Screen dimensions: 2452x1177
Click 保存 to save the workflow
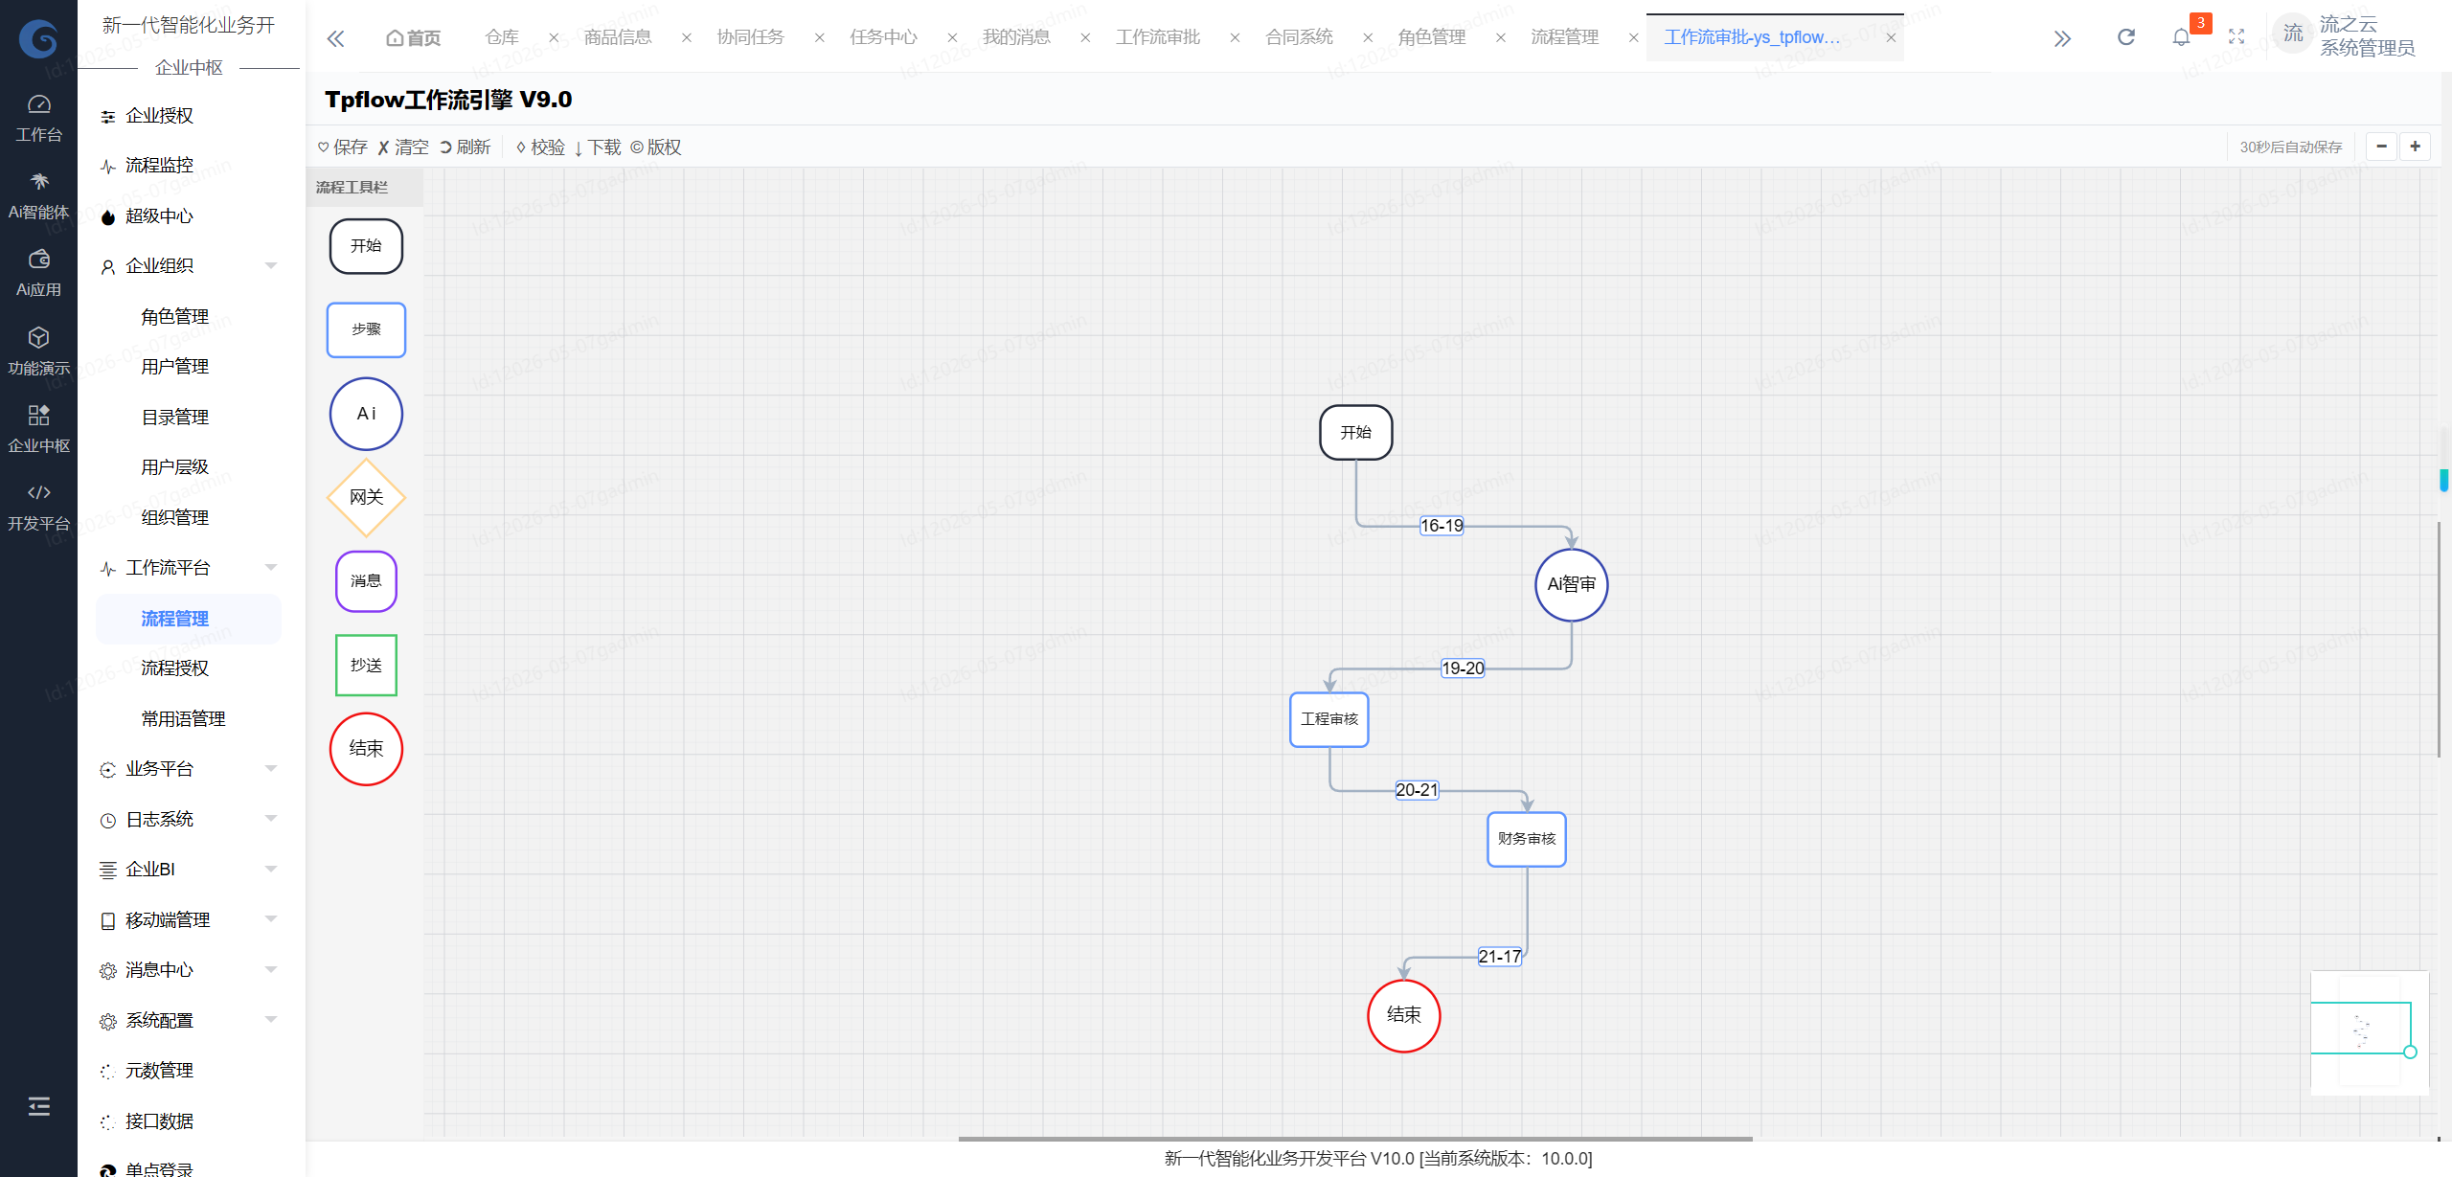click(x=343, y=147)
